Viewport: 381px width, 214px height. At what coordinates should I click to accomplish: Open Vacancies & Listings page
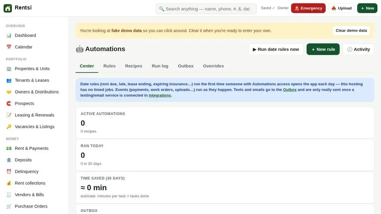(34, 127)
